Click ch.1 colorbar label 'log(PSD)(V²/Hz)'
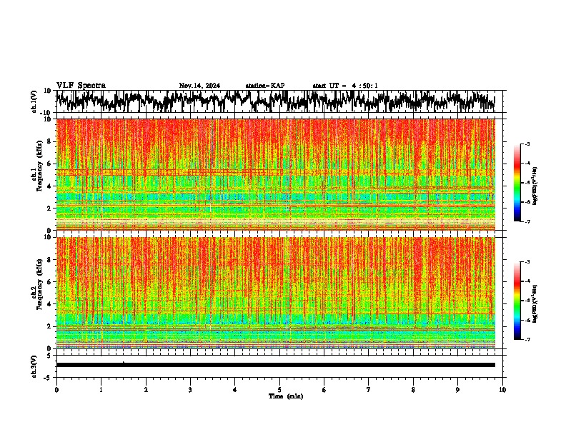The image size is (566, 437). [x=535, y=186]
